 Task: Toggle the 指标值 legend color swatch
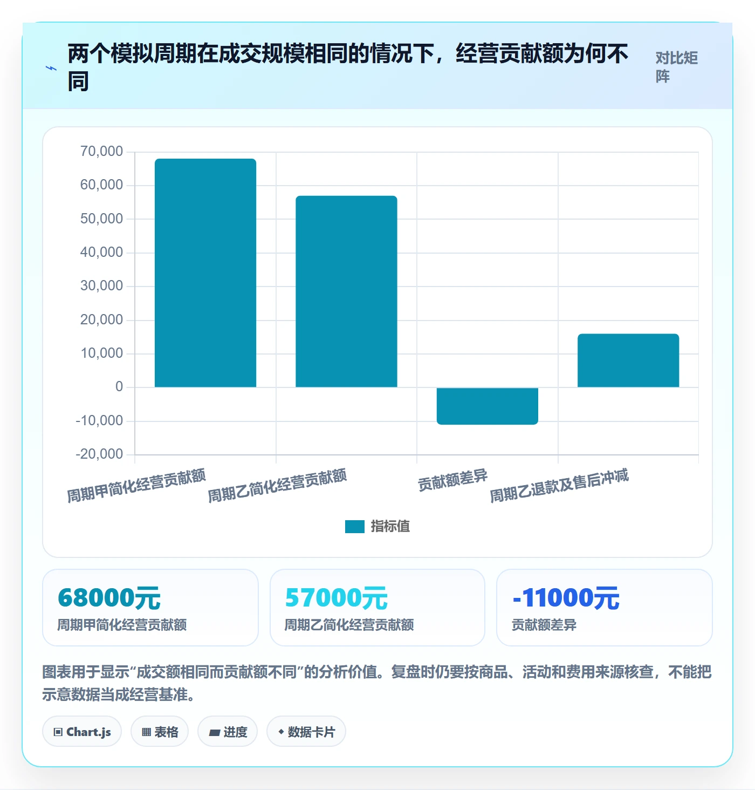pos(355,526)
